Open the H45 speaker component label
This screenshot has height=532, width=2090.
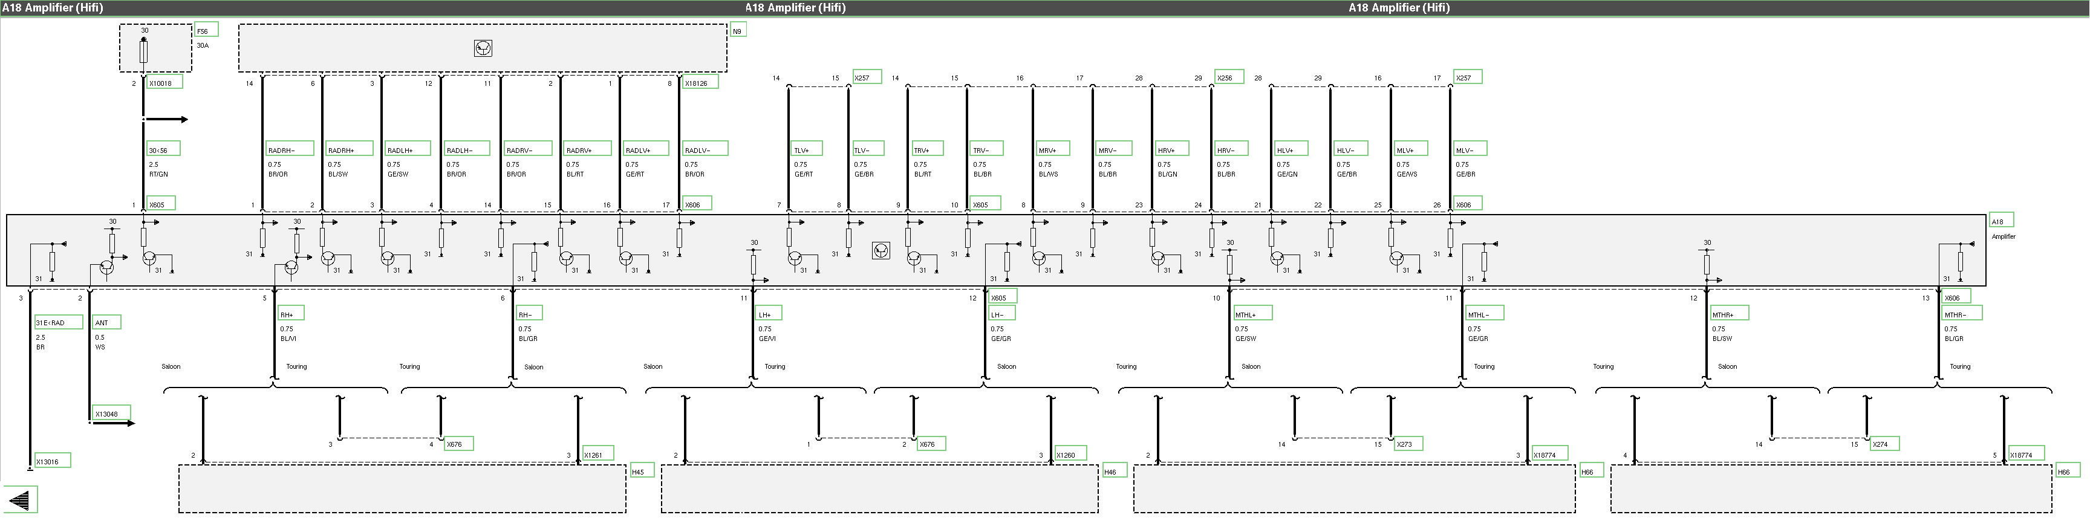point(643,471)
